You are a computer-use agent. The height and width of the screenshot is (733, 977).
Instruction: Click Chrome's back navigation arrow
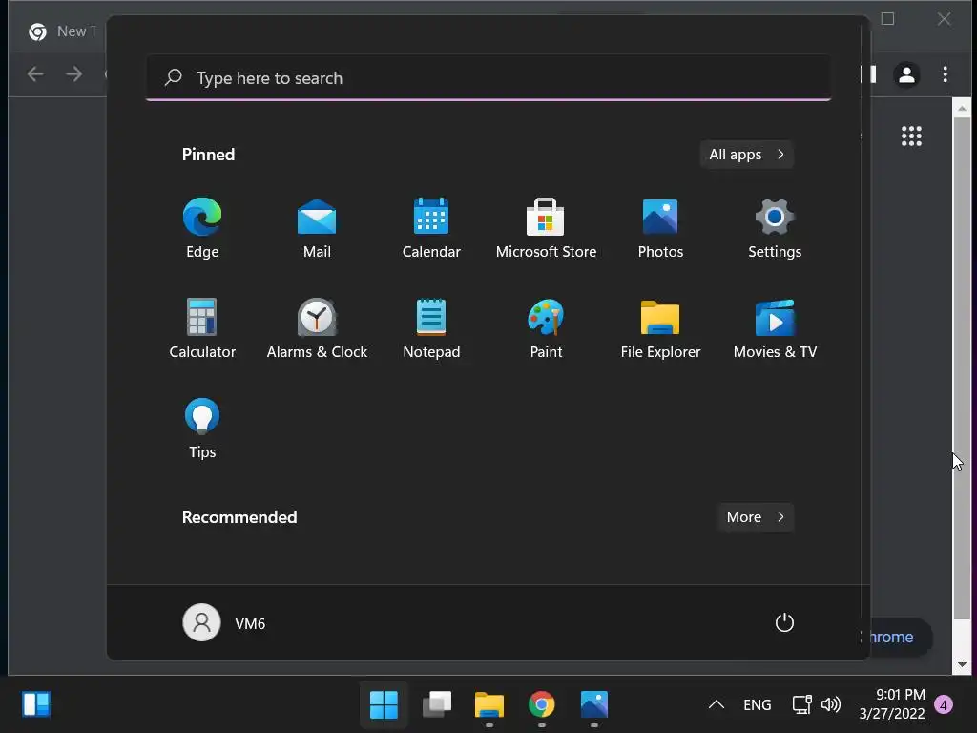[x=35, y=74]
